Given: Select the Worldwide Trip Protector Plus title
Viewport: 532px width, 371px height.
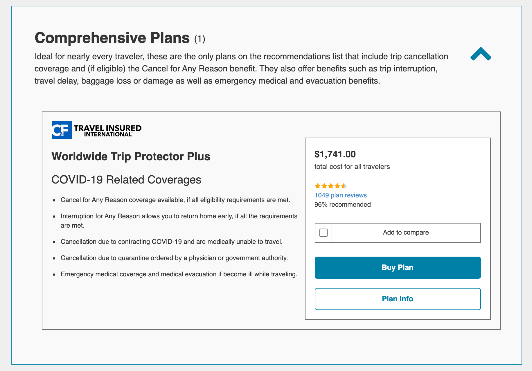Looking at the screenshot, I should click(131, 156).
